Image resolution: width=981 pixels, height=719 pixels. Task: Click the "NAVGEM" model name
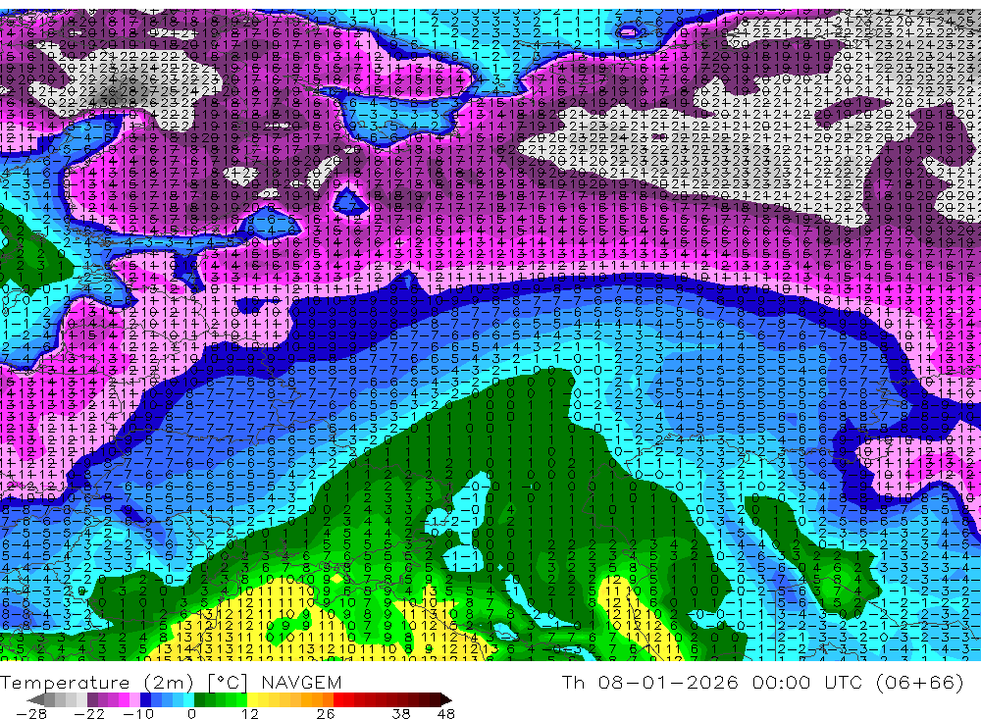pos(301,682)
